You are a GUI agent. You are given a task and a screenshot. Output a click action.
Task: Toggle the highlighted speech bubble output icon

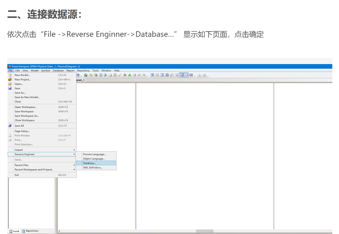186,75
